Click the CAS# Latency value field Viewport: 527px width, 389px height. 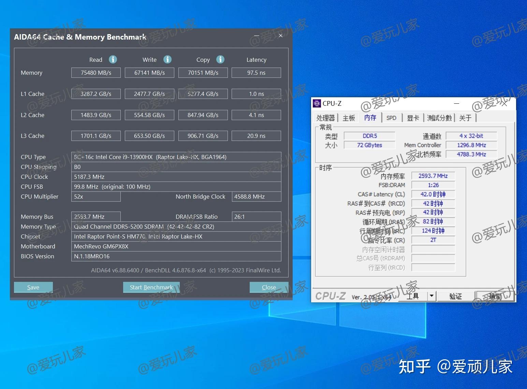click(x=433, y=194)
